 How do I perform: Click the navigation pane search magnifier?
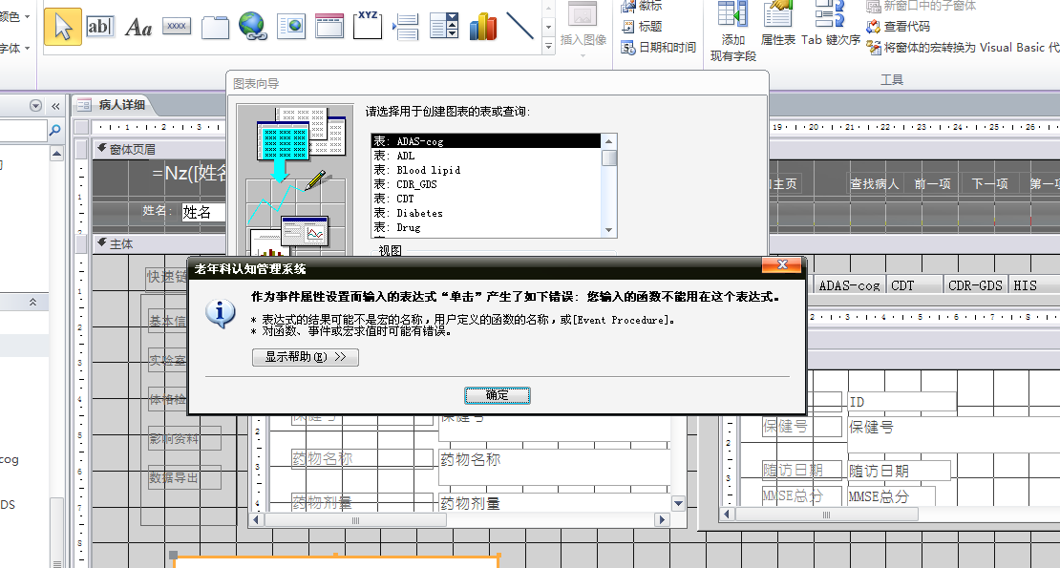point(55,130)
